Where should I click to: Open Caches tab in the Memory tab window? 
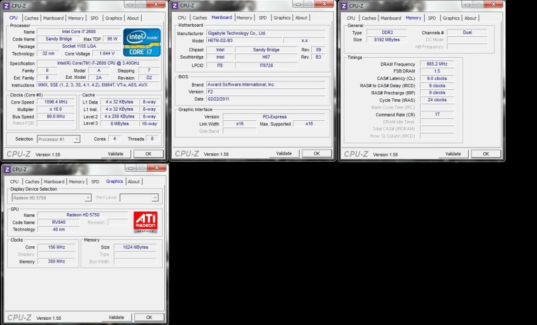click(x=369, y=18)
